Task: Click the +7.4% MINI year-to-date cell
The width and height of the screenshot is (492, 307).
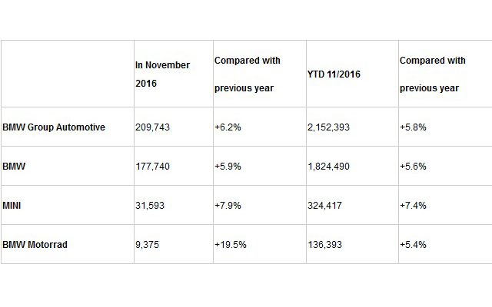Action: point(414,205)
